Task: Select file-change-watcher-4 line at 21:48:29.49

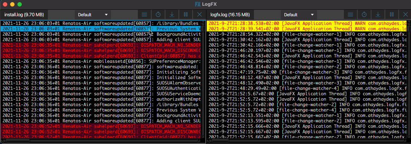Action: click(x=307, y=88)
